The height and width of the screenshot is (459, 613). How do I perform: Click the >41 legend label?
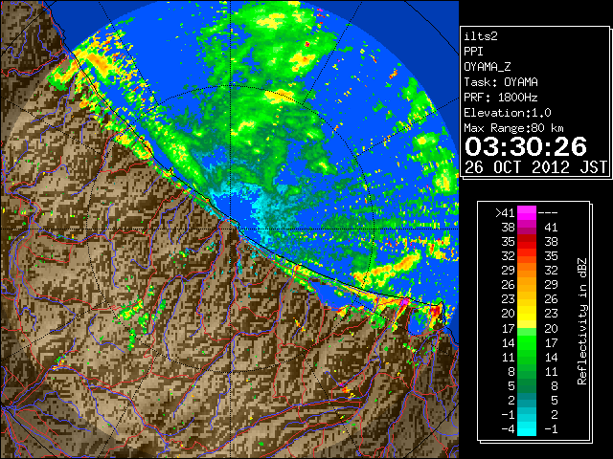(505, 212)
